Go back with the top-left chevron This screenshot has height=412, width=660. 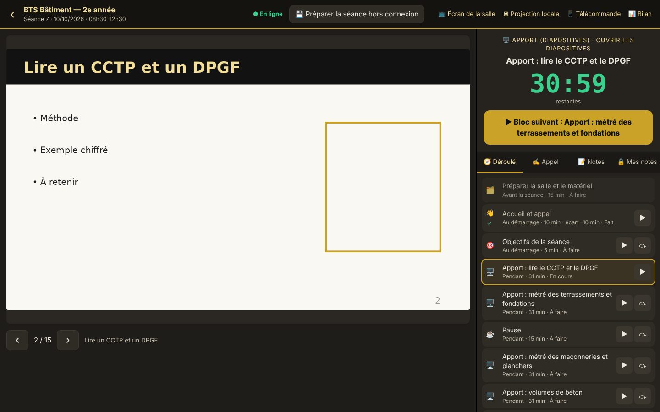click(12, 15)
